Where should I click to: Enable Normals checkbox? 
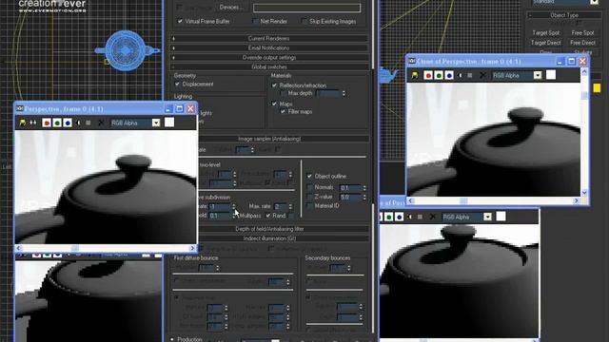click(x=309, y=187)
